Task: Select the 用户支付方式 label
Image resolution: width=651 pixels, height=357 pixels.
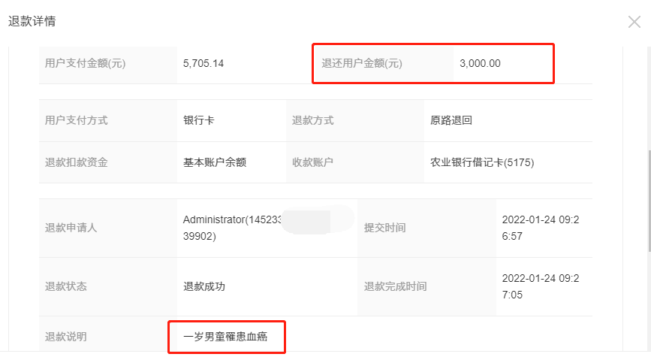Action: coord(77,120)
